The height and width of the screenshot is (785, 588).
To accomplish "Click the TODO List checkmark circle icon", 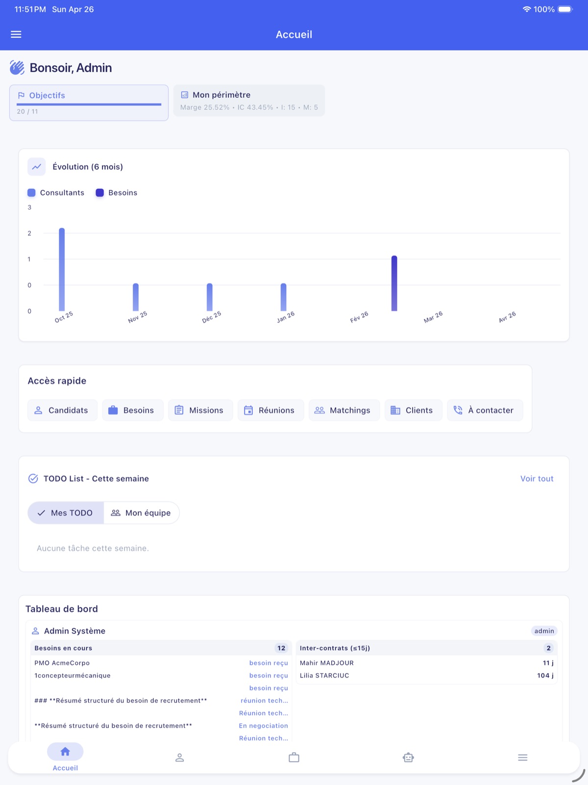I will (x=33, y=478).
